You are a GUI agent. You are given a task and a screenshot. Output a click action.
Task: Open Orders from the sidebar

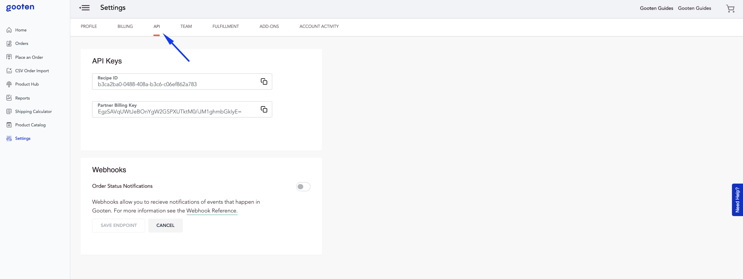coord(21,44)
